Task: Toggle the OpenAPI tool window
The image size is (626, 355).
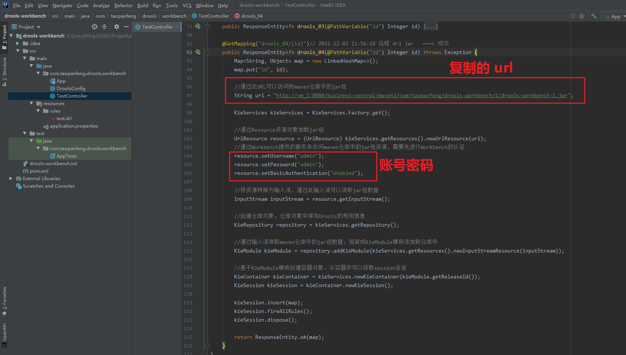Action: (4, 335)
